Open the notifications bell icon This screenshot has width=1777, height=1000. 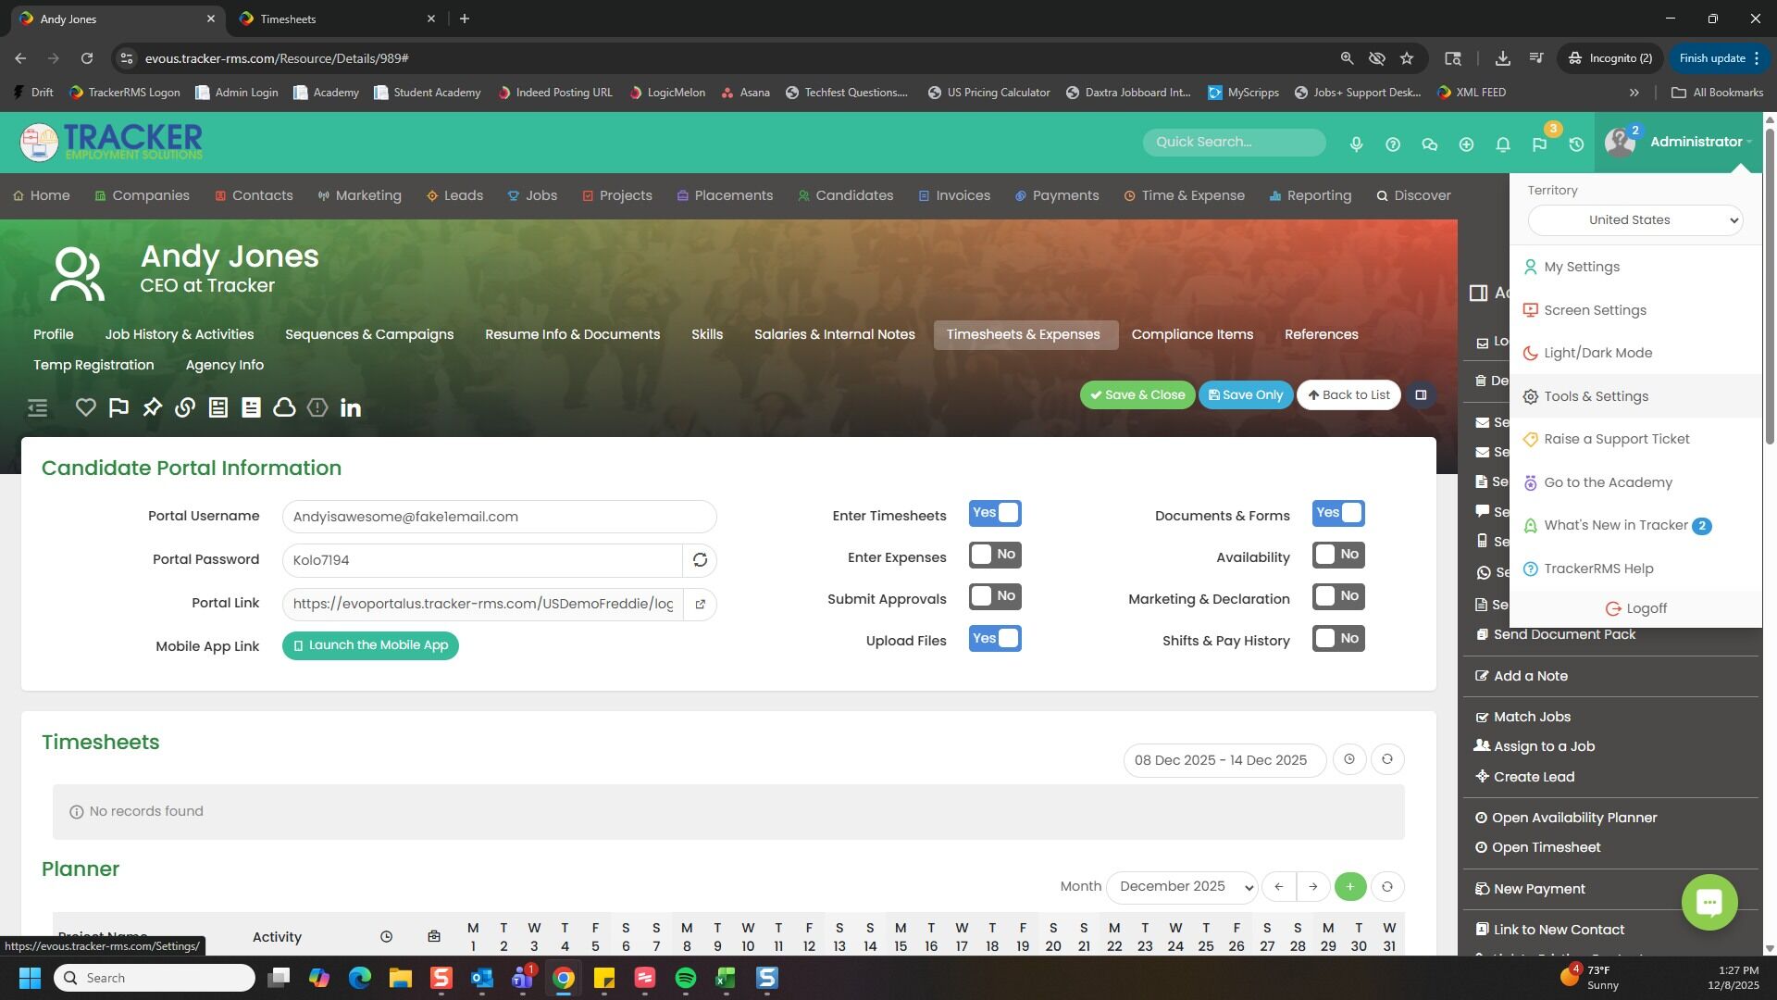pos(1502,144)
